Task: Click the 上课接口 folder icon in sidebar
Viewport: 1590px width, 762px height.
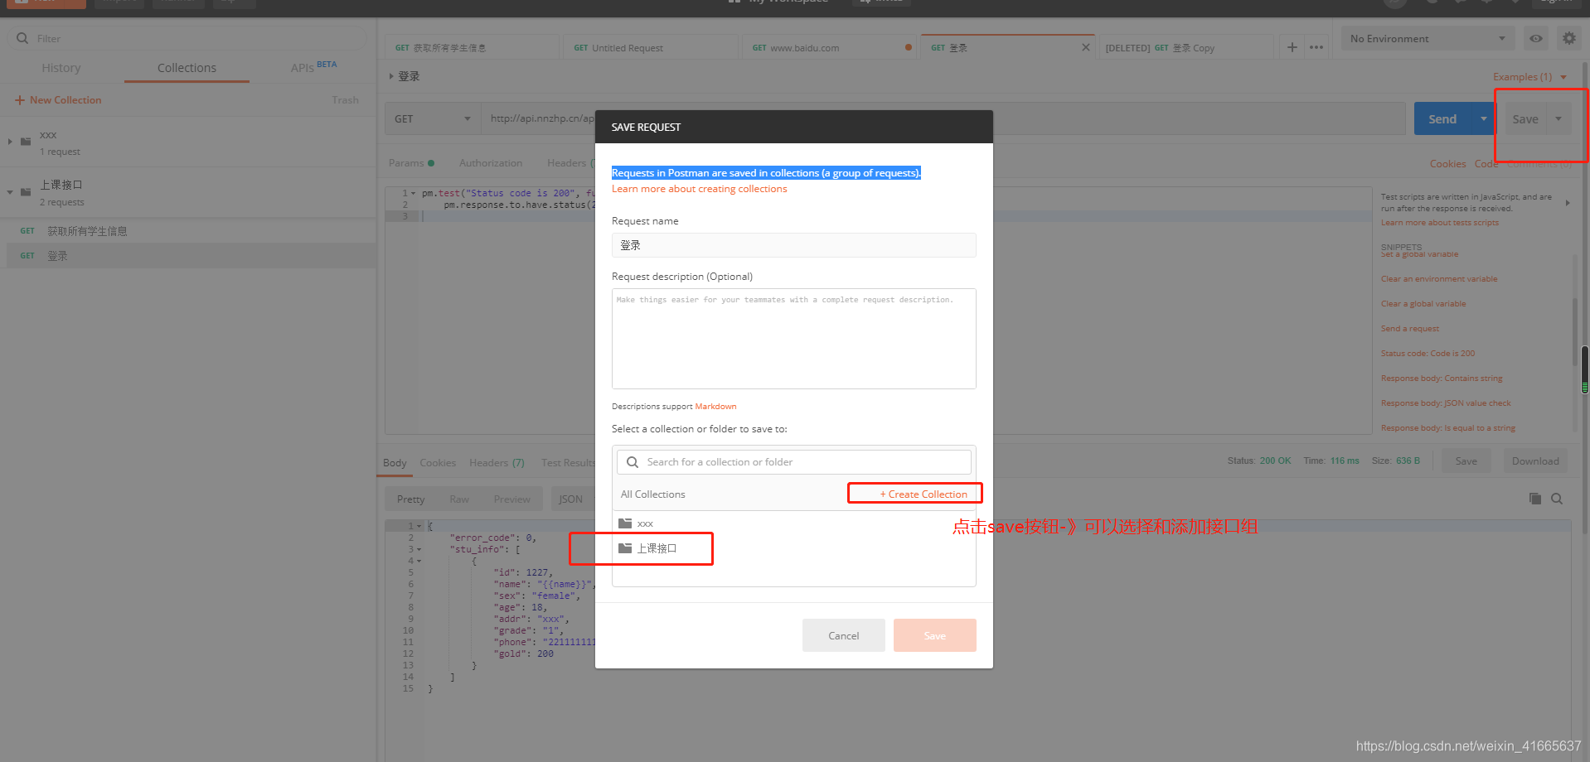Action: point(26,192)
